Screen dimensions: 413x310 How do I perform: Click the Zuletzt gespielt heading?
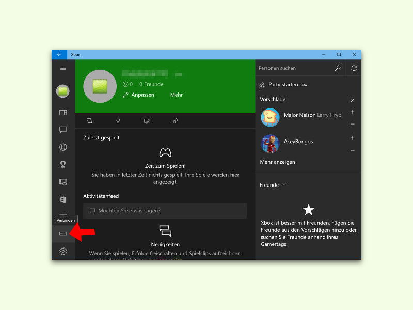pyautogui.click(x=101, y=137)
